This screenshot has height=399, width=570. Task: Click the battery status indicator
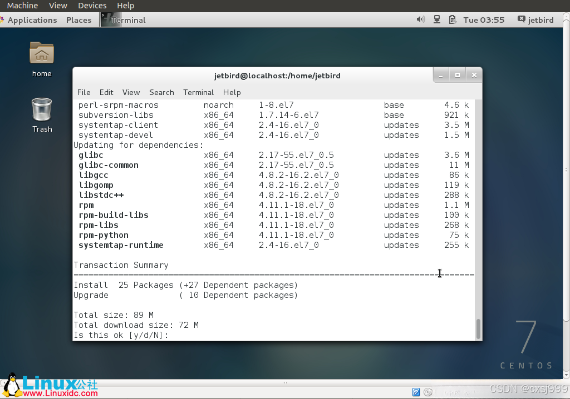452,19
